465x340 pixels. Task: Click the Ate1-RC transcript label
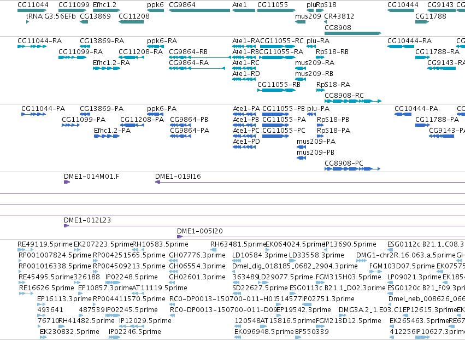pos(245,63)
